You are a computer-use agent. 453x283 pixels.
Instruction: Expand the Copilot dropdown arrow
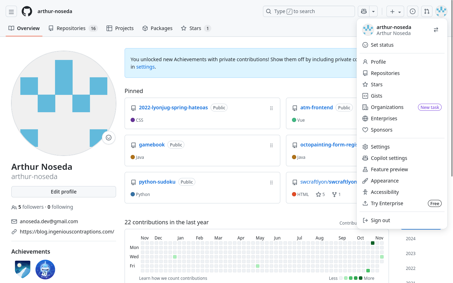[373, 11]
